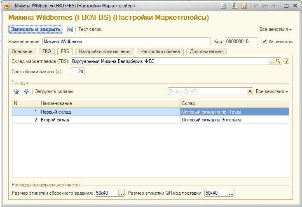Click the M- memory subtract button
Image resolution: width=302 pixels, height=207 pixels.
(x=274, y=6)
